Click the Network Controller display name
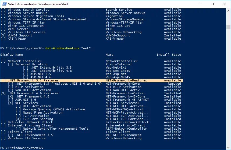The width and height of the screenshot is (231, 150). [x=24, y=61]
